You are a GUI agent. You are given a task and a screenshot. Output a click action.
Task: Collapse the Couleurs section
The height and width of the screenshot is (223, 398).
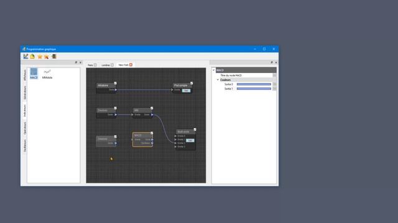[x=218, y=80]
